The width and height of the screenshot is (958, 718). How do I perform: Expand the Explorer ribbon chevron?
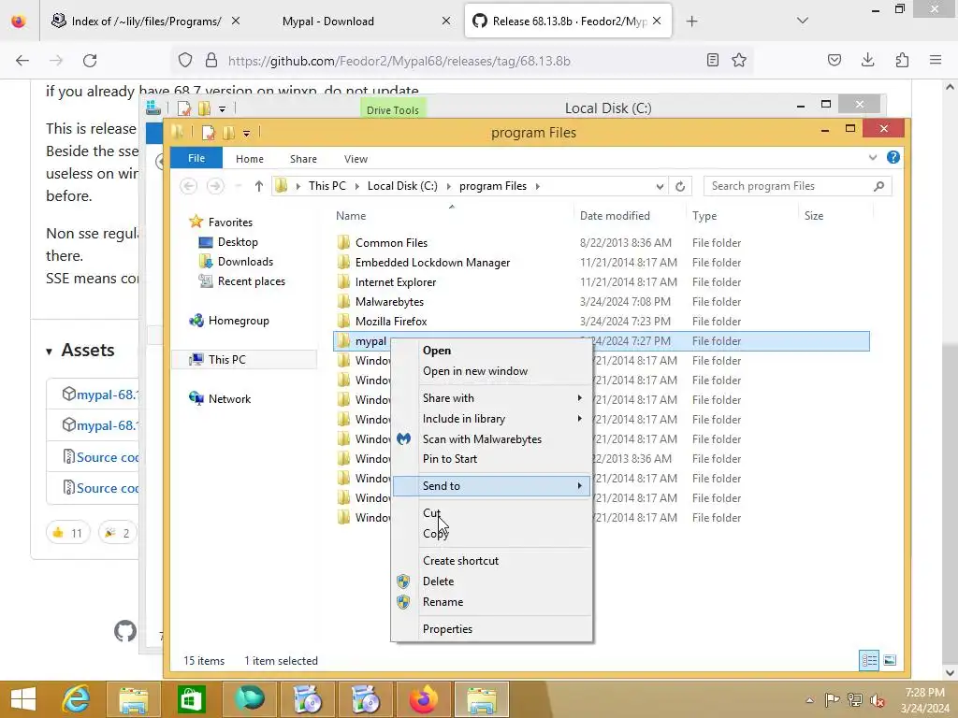(873, 157)
